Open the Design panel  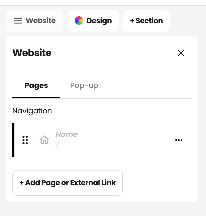[93, 21]
